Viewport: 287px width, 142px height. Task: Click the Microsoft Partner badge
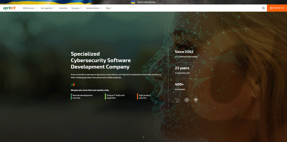[x=178, y=100]
